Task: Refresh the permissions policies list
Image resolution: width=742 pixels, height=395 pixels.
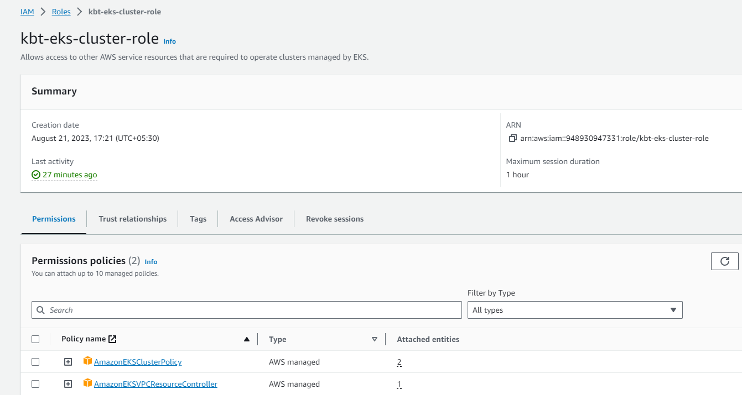Action: (x=725, y=261)
